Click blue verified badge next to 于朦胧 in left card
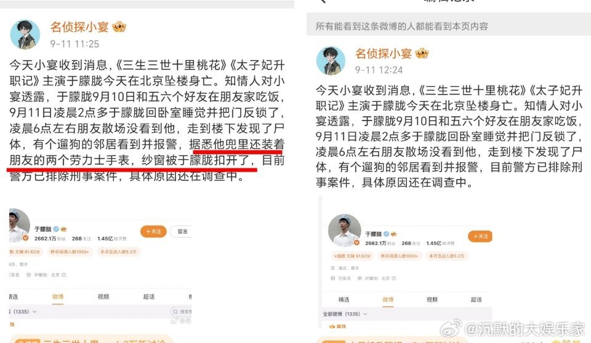591x343 pixels. (x=56, y=229)
